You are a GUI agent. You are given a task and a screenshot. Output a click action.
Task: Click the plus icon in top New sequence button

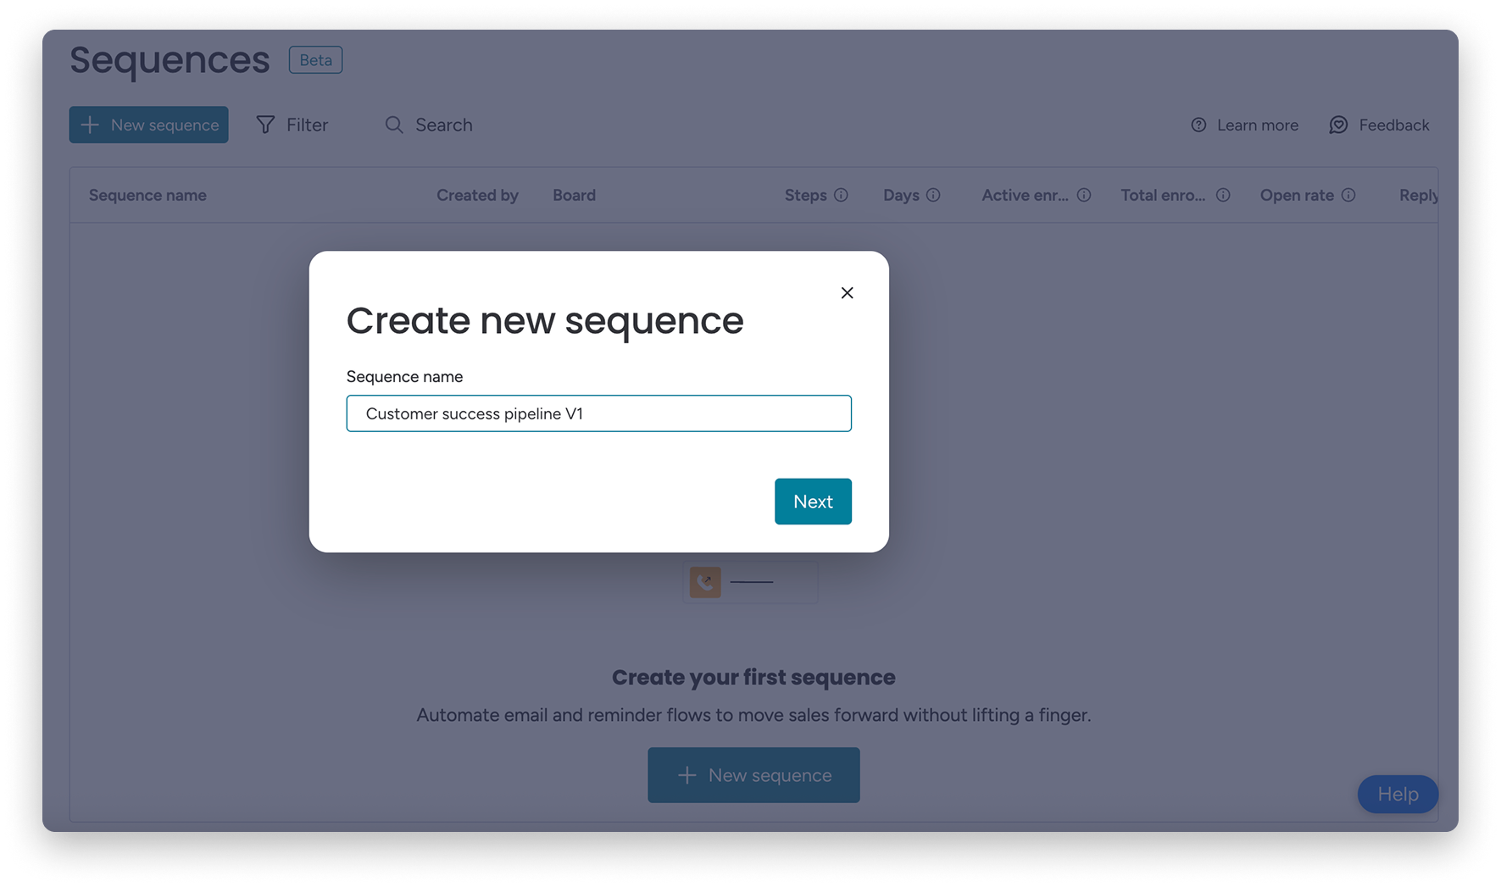point(90,125)
